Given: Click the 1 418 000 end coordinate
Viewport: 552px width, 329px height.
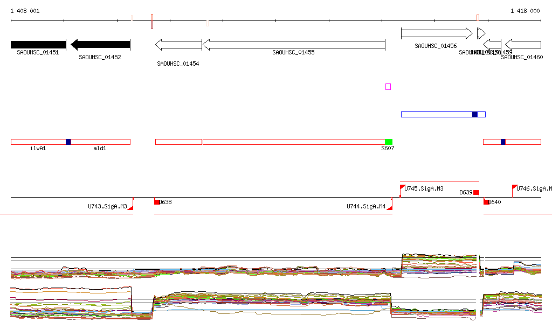Looking at the screenshot, I should (525, 11).
